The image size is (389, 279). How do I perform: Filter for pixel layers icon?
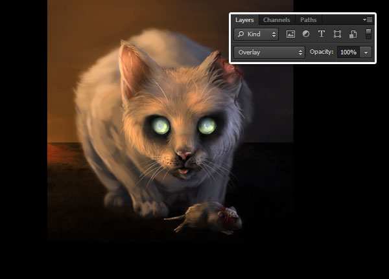290,34
